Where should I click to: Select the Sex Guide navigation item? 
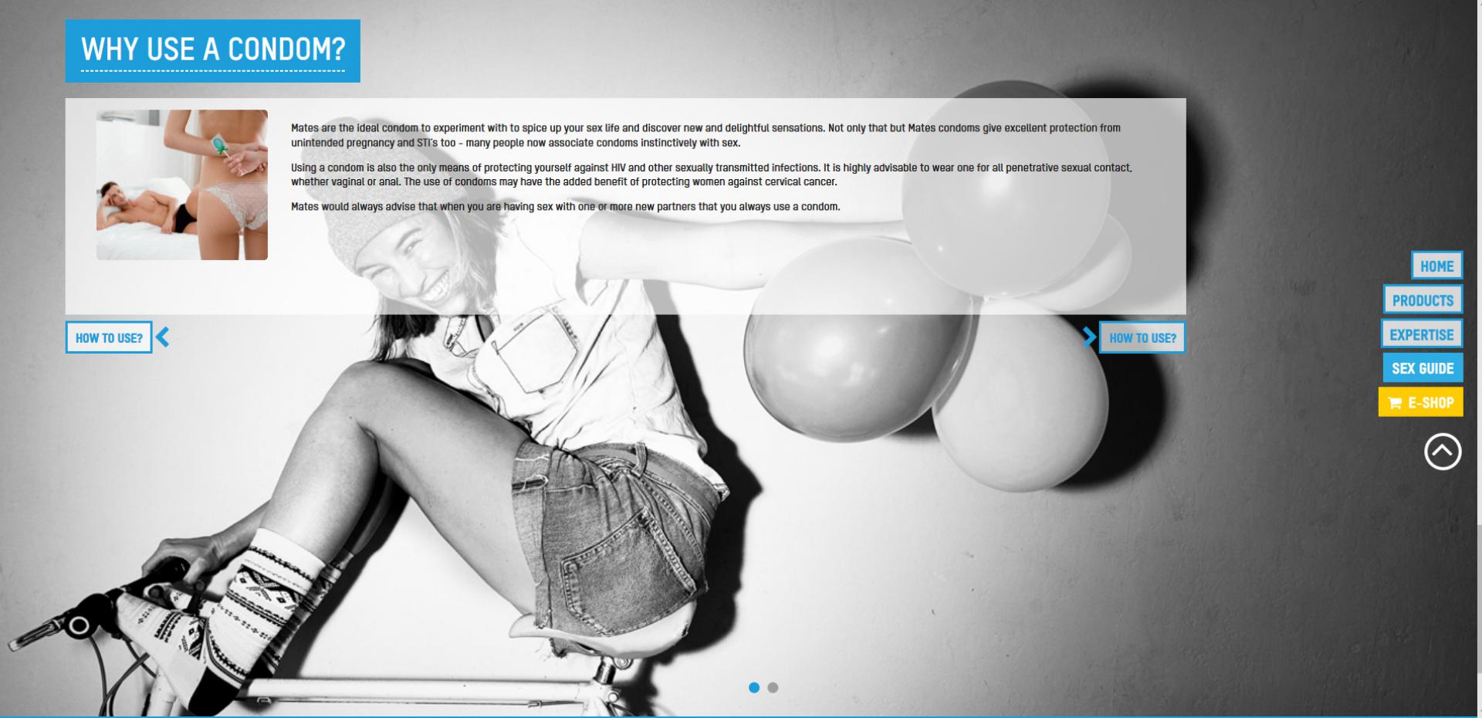click(1422, 368)
